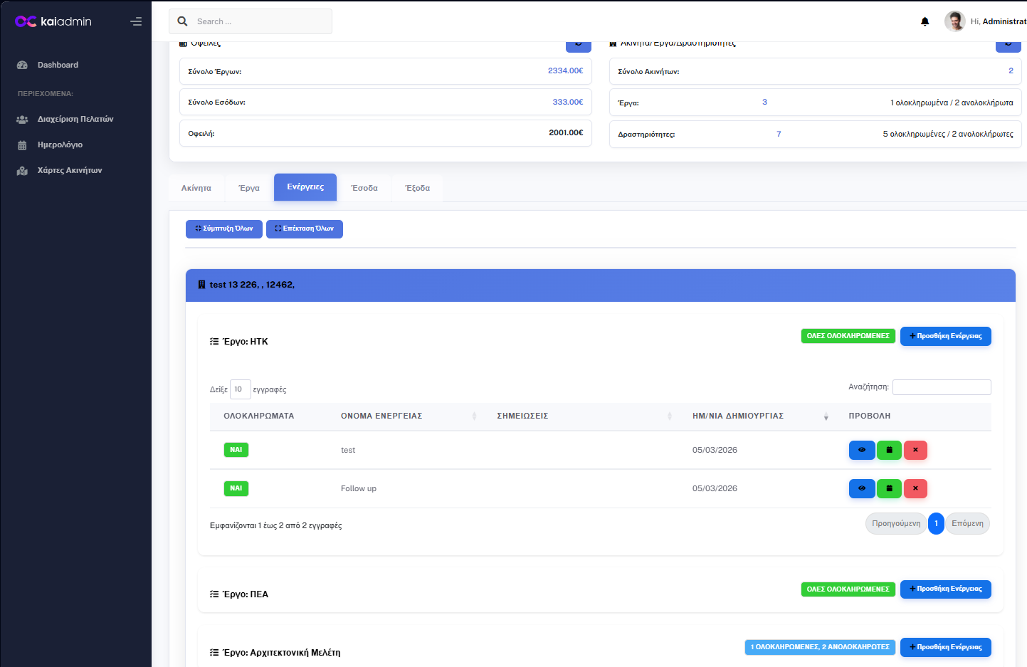Expand all sections with Επέκταση Όλων
The height and width of the screenshot is (667, 1027).
(x=305, y=229)
